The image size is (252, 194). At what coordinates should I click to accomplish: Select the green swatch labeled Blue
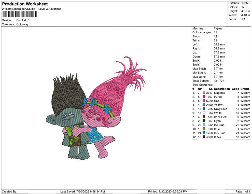coord(204,129)
